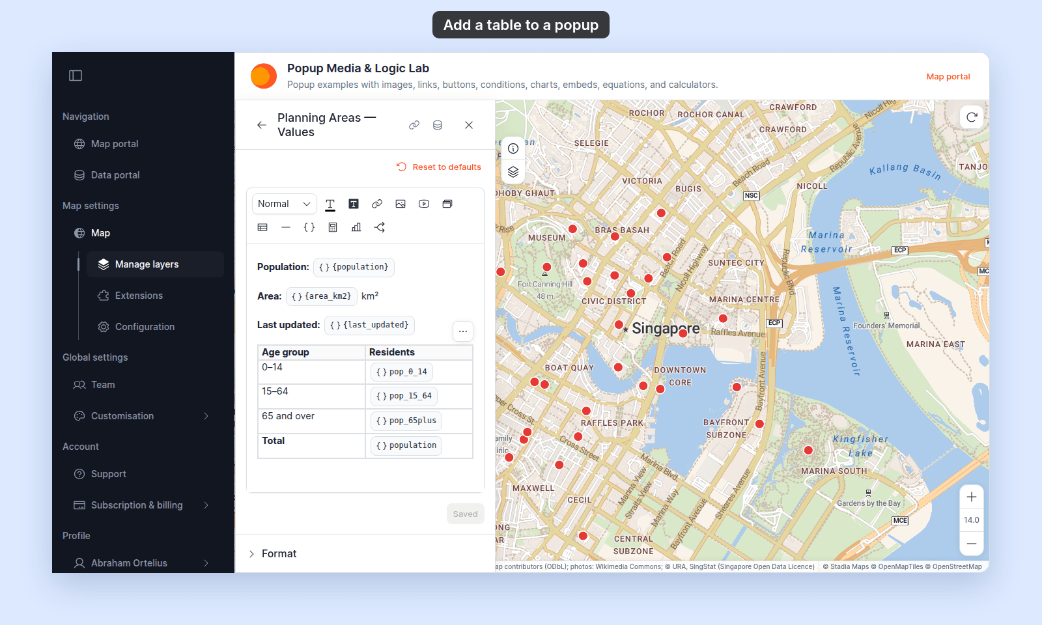Toggle the sidebar collapse icon
Screen dimensions: 1042x625
76,76
